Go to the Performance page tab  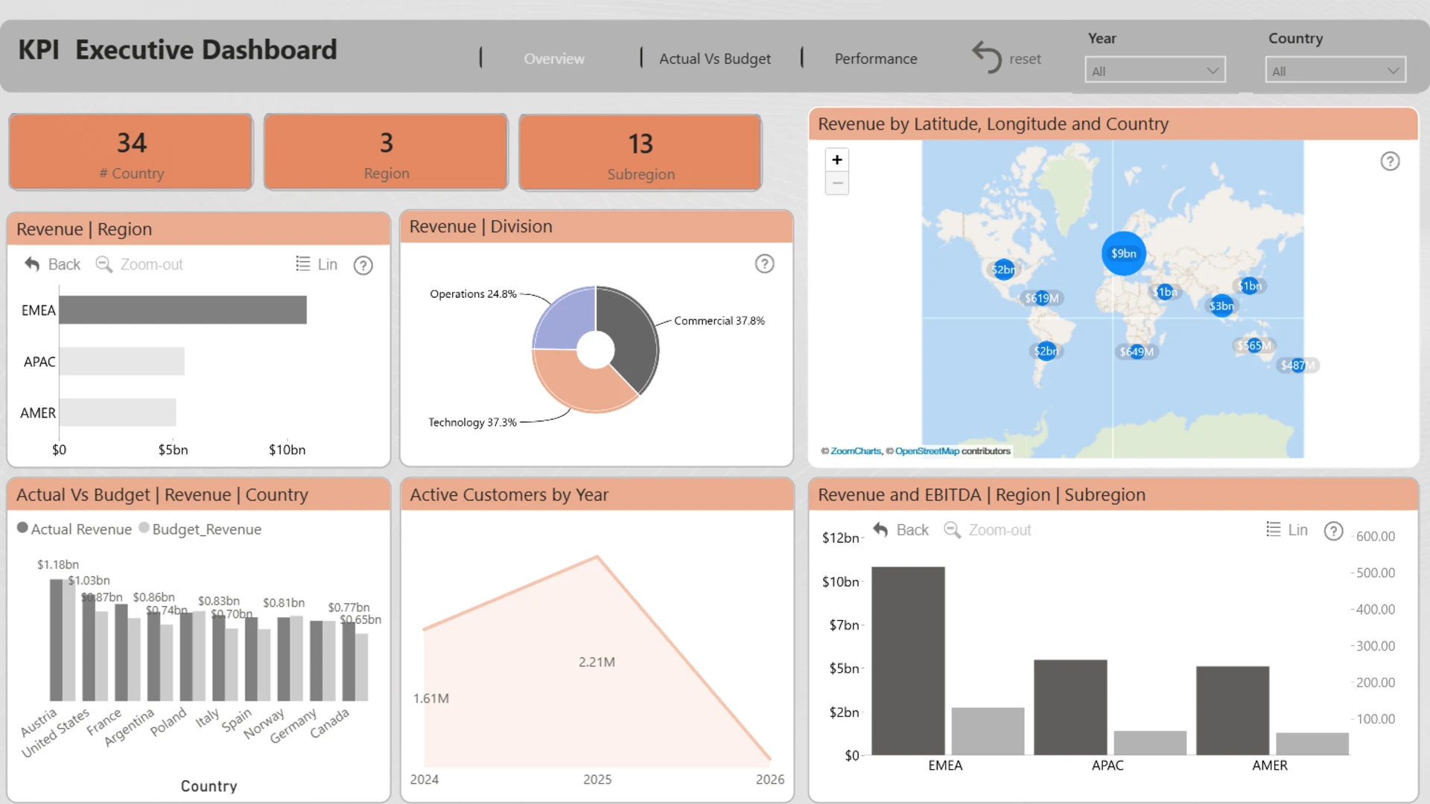(x=875, y=59)
